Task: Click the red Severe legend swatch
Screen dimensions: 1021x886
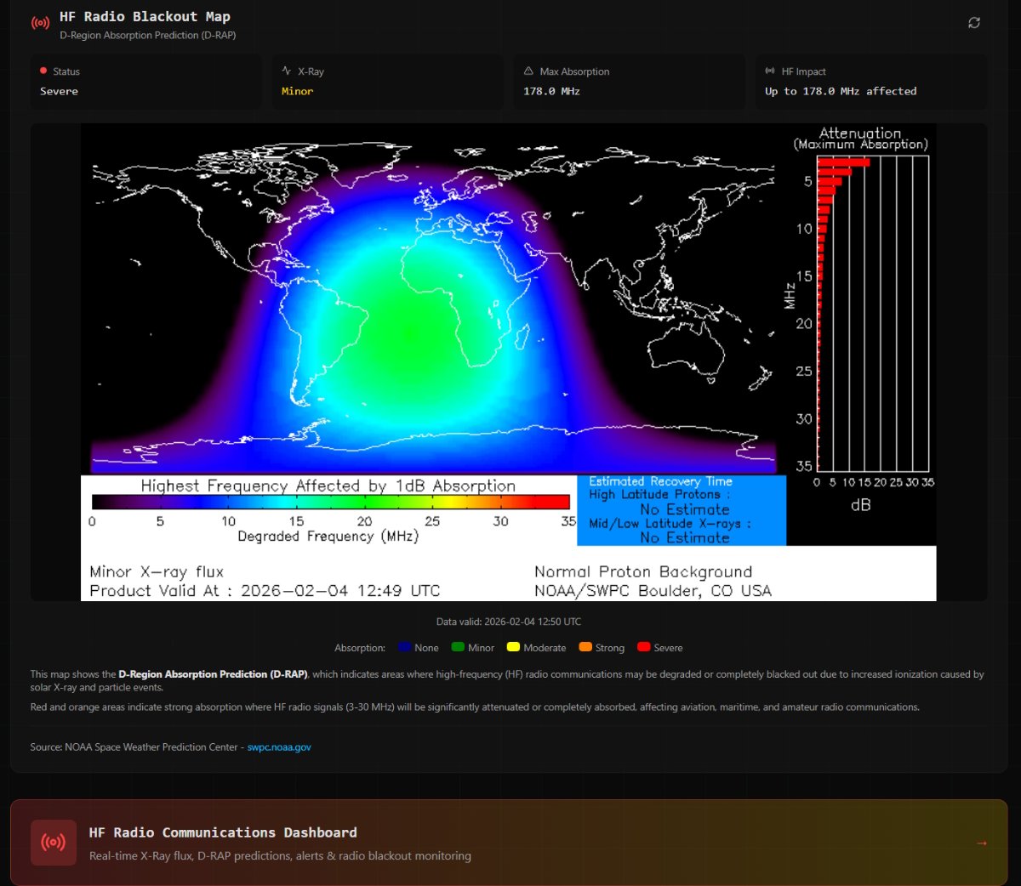Action: 643,647
